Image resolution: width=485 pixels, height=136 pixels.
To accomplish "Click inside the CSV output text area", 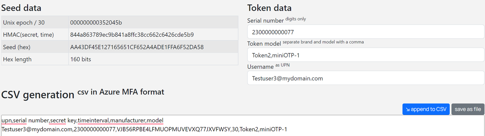I will point(242,125).
